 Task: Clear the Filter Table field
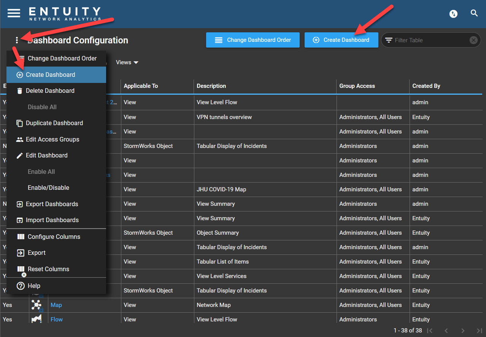[x=473, y=40]
